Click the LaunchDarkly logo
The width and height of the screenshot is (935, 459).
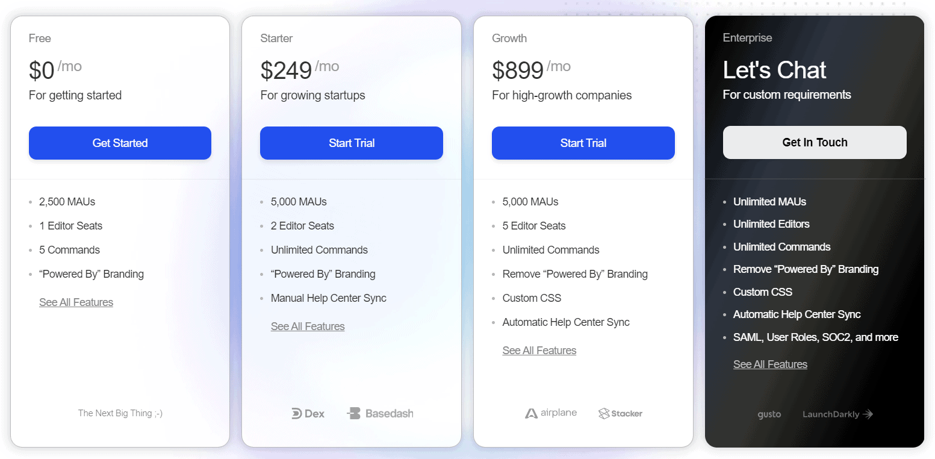tap(831, 414)
